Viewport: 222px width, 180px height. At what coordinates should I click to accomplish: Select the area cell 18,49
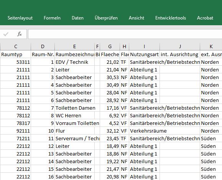pos(110,146)
